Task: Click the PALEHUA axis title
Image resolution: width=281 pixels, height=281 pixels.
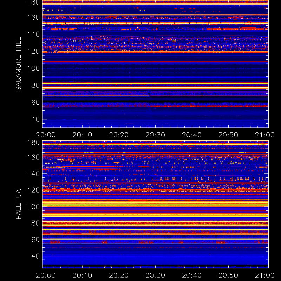Action: 18,204
